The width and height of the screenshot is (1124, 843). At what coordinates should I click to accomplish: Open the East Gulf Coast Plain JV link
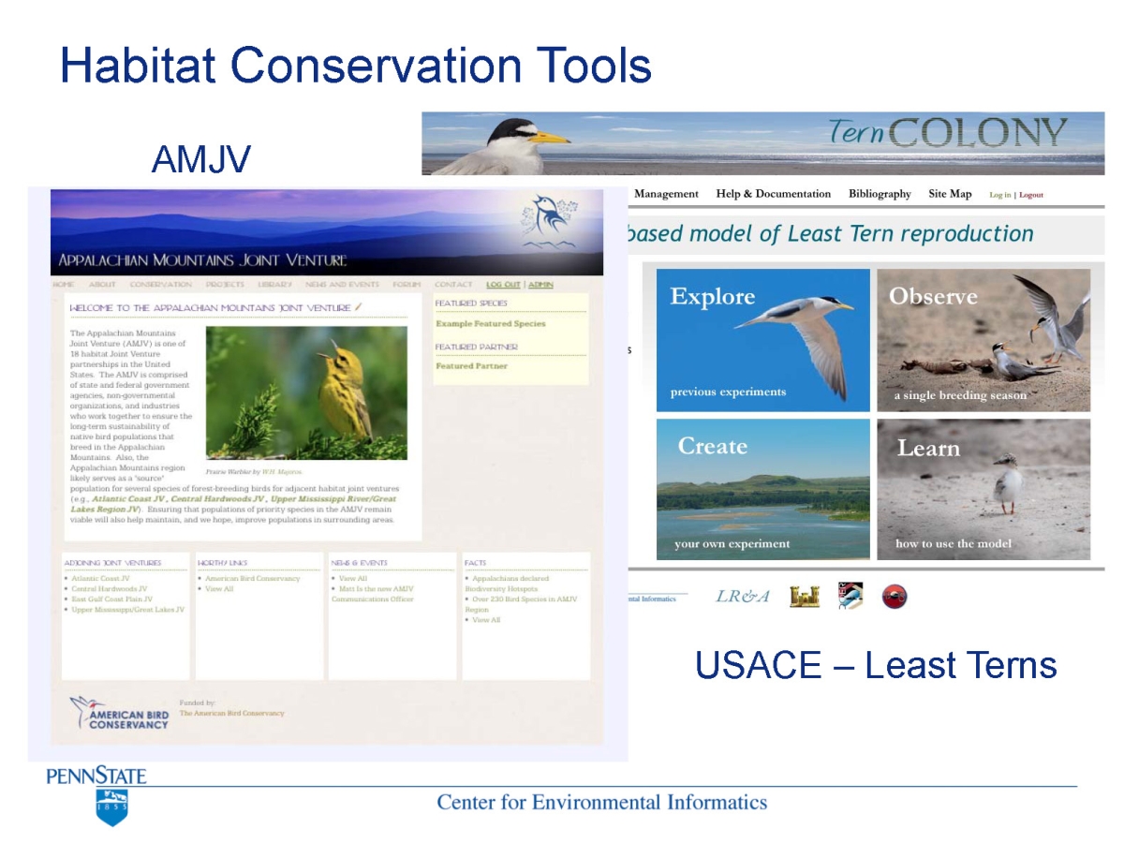(x=111, y=599)
